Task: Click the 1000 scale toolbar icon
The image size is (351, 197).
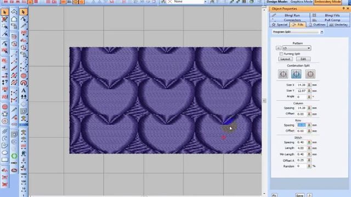Action: (x=23, y=175)
